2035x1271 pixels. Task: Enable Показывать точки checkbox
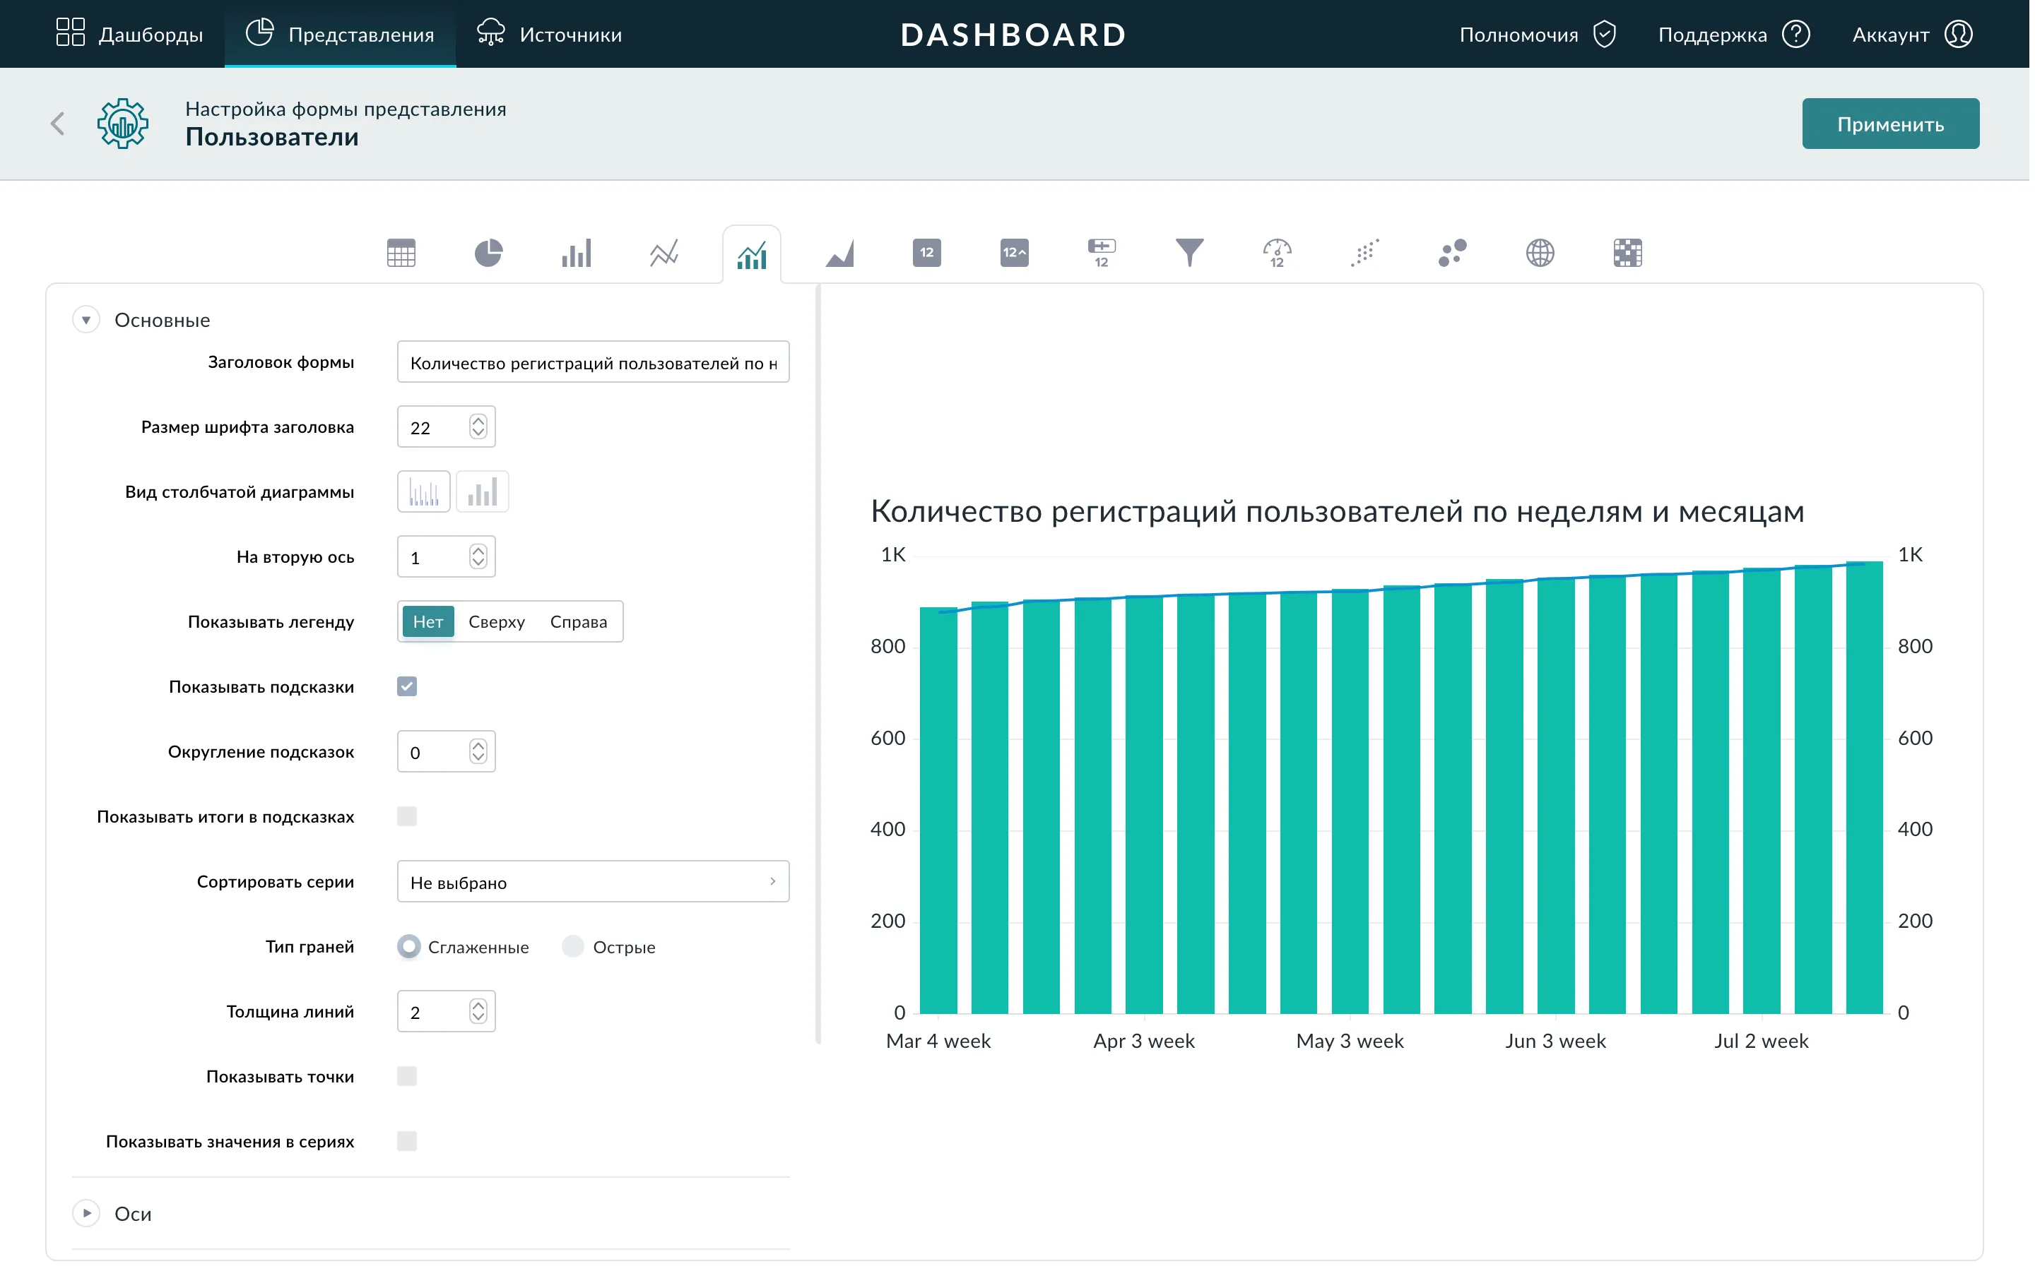pos(407,1077)
